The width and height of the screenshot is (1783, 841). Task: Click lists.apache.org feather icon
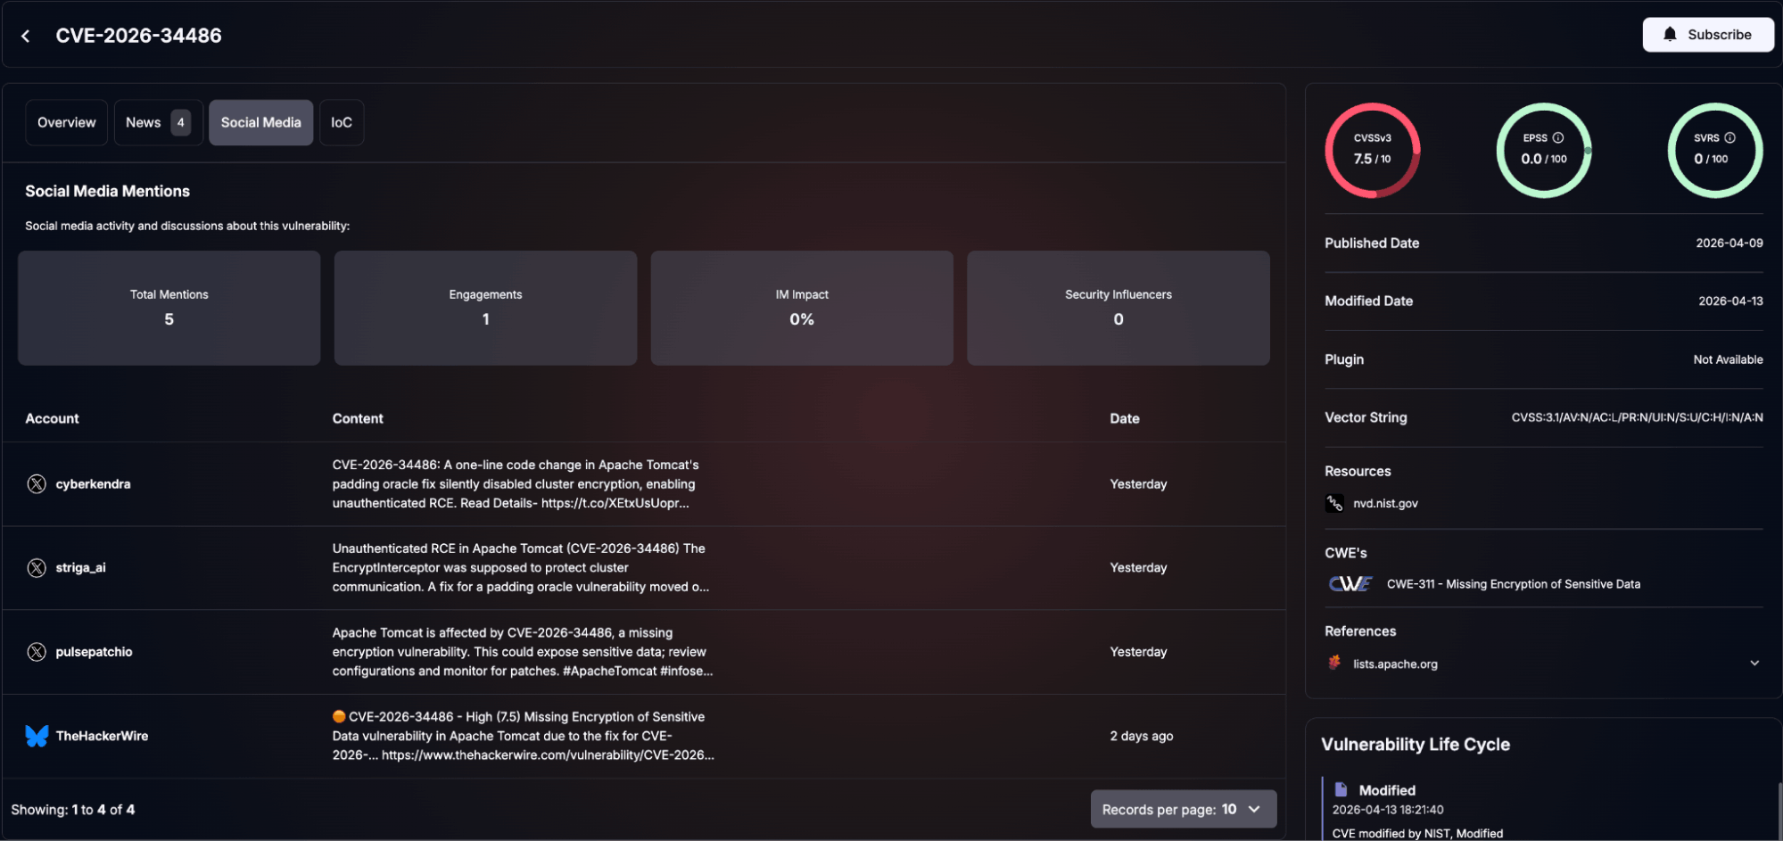(1334, 663)
